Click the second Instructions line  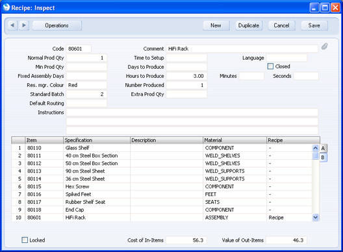pos(192,121)
